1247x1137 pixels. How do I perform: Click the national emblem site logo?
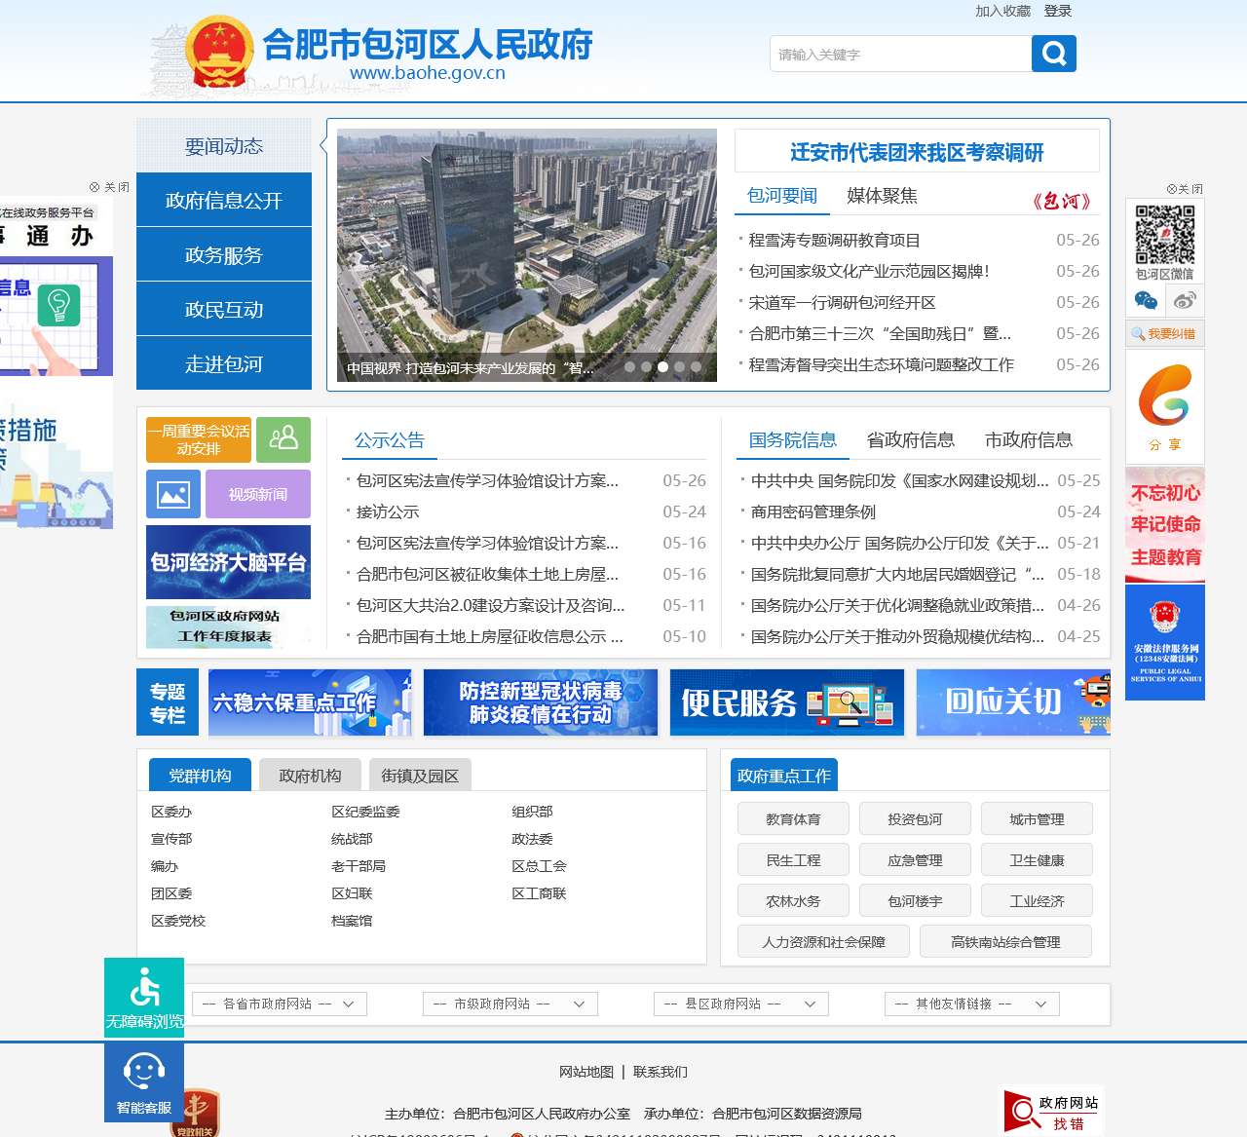click(x=219, y=53)
